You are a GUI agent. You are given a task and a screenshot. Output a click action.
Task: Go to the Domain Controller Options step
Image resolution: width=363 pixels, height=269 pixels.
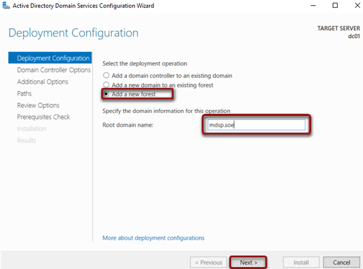coord(54,70)
